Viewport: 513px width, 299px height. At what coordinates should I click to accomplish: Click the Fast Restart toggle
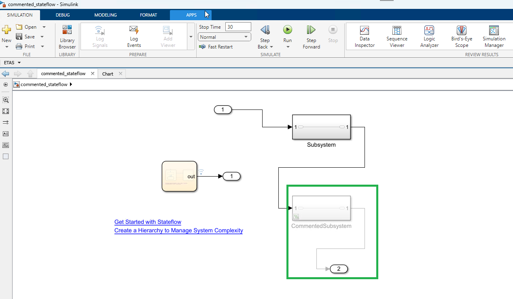pos(216,47)
